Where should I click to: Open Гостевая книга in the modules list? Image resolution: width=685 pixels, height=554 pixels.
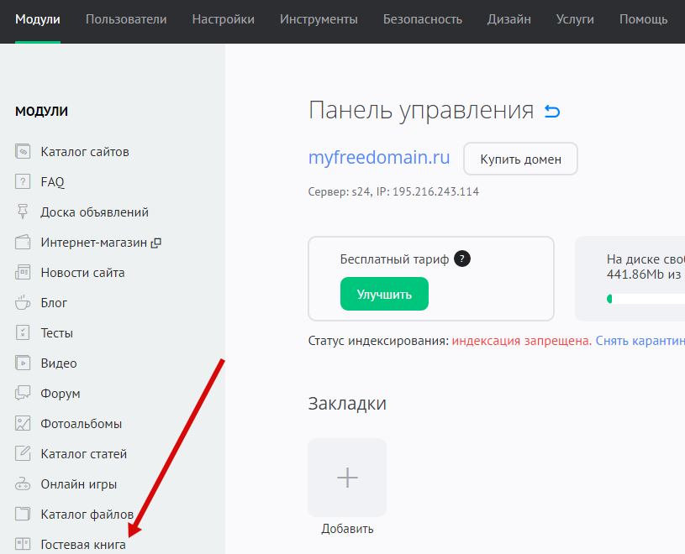[83, 545]
